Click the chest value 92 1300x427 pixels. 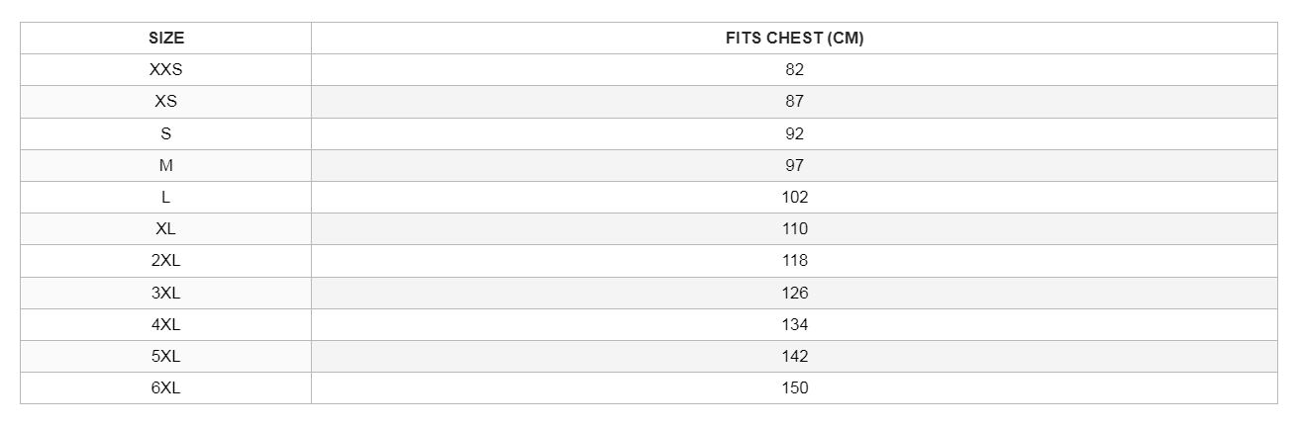[794, 133]
